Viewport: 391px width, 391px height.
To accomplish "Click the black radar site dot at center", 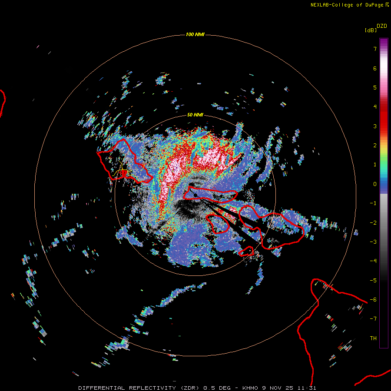I will pos(195,195).
